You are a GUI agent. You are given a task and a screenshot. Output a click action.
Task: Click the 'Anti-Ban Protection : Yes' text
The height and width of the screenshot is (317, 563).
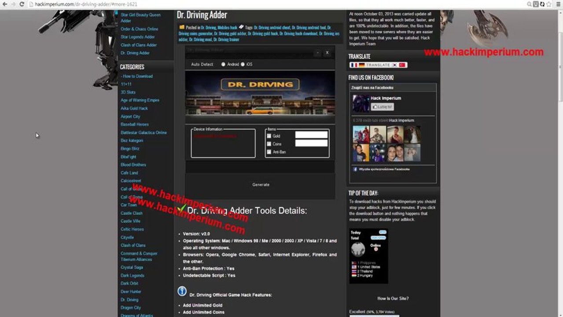pyautogui.click(x=209, y=269)
